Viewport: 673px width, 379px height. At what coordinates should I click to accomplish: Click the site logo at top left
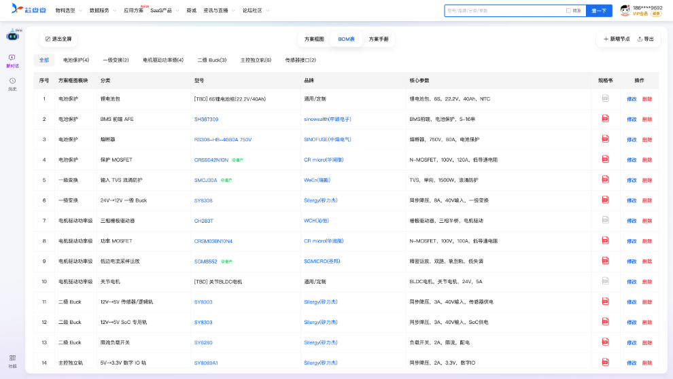[x=29, y=10]
